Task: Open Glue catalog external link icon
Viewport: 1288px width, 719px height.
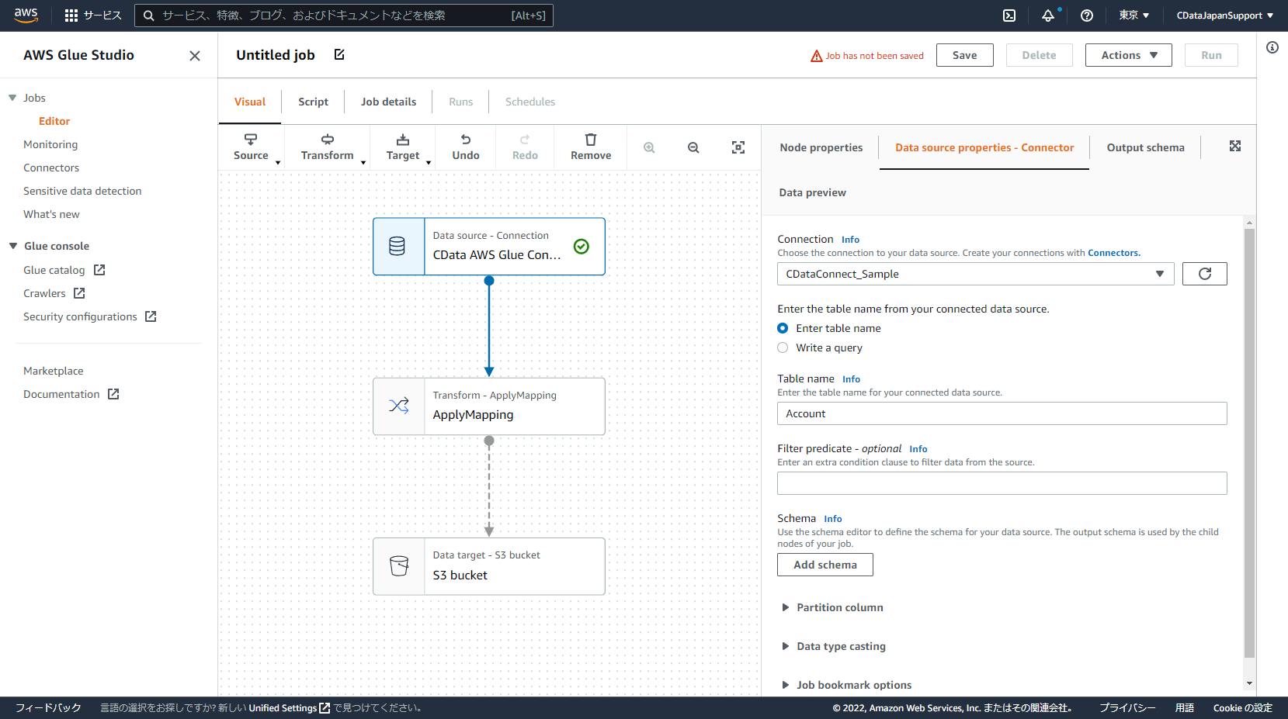Action: (99, 270)
